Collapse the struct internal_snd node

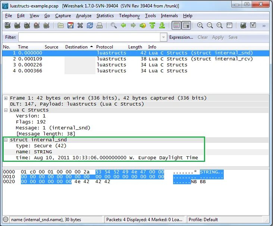6,140
